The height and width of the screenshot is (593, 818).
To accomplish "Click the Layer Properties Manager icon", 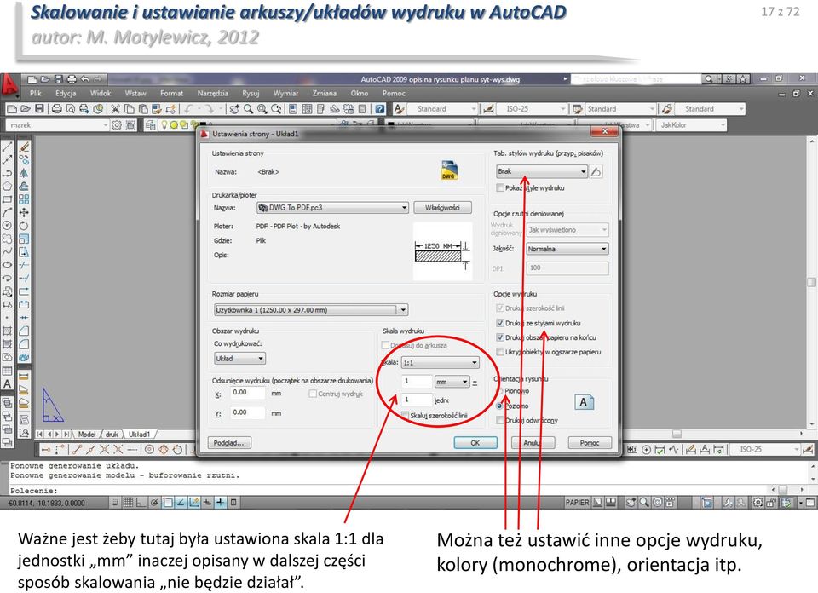I will click(150, 125).
